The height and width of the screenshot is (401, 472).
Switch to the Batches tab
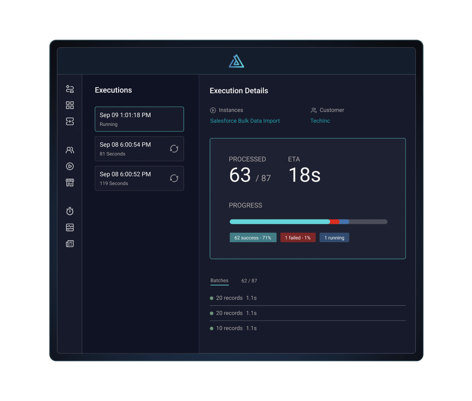pyautogui.click(x=219, y=281)
